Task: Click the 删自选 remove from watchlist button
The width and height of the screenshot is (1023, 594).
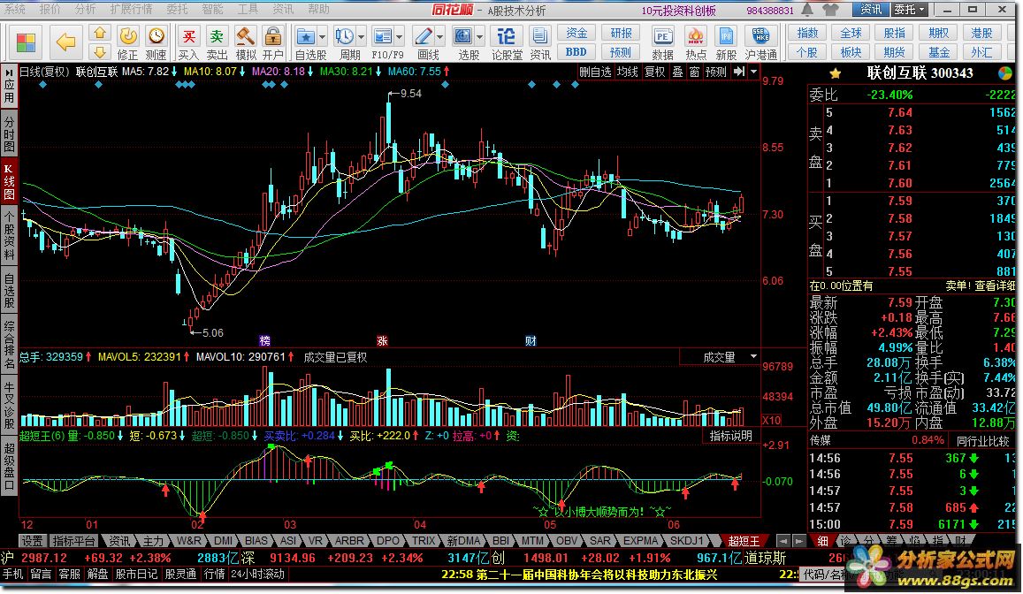Action: tap(596, 72)
